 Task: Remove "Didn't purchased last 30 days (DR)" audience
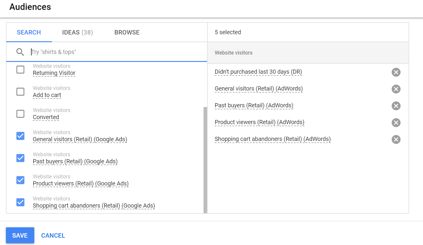point(396,72)
